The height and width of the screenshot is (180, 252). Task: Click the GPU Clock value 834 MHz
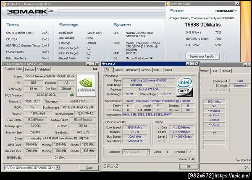[x=31, y=144]
